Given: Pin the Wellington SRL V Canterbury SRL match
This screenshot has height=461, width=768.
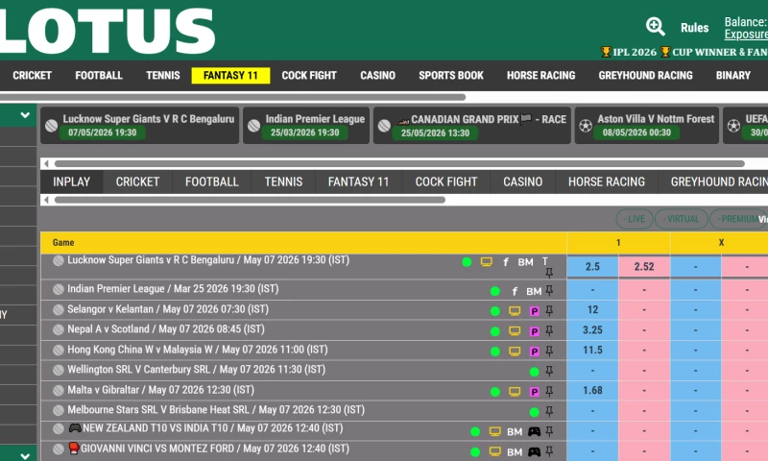Looking at the screenshot, I should (x=549, y=372).
